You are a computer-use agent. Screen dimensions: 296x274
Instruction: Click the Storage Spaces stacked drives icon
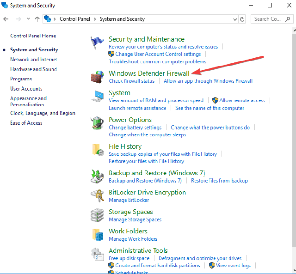(97, 215)
